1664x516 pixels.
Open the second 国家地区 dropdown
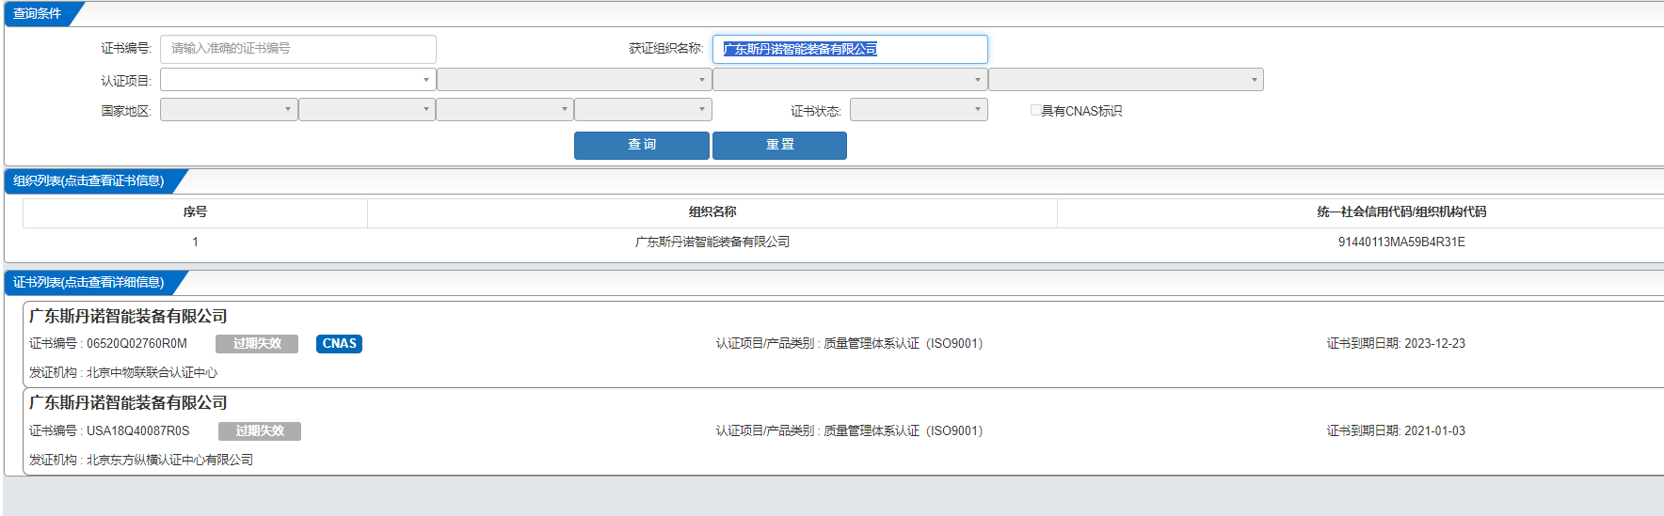367,110
